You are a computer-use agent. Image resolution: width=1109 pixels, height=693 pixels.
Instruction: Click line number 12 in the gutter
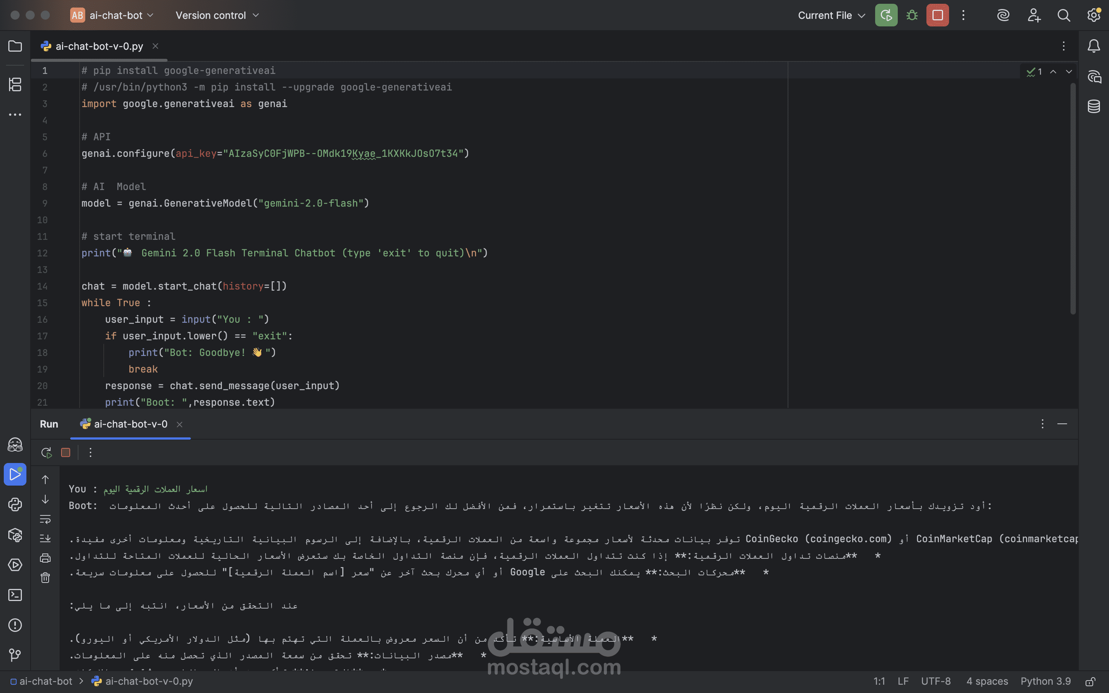click(x=42, y=253)
